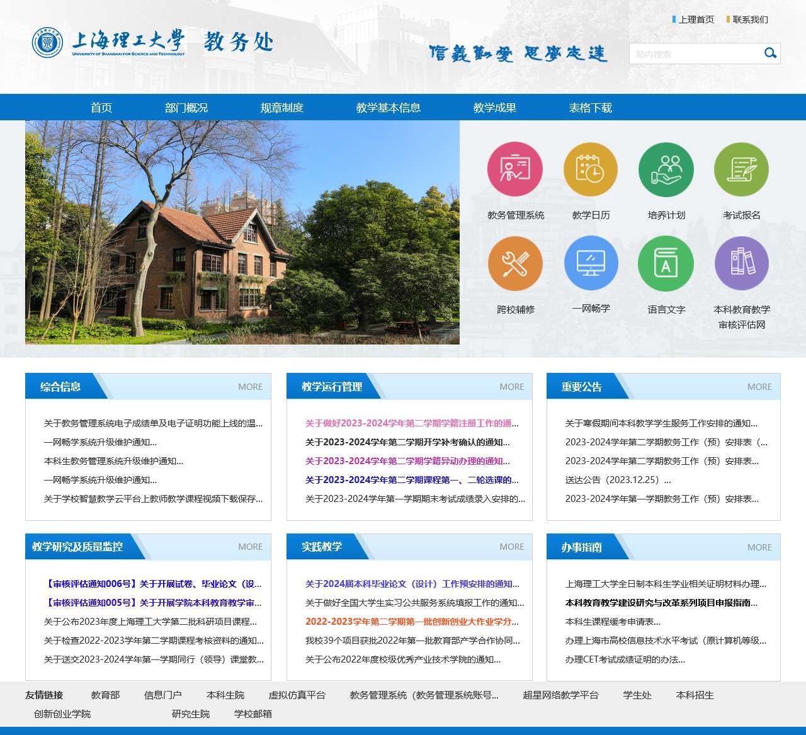The width and height of the screenshot is (806, 735).
Task: Click the university logo emblem
Action: 48,43
